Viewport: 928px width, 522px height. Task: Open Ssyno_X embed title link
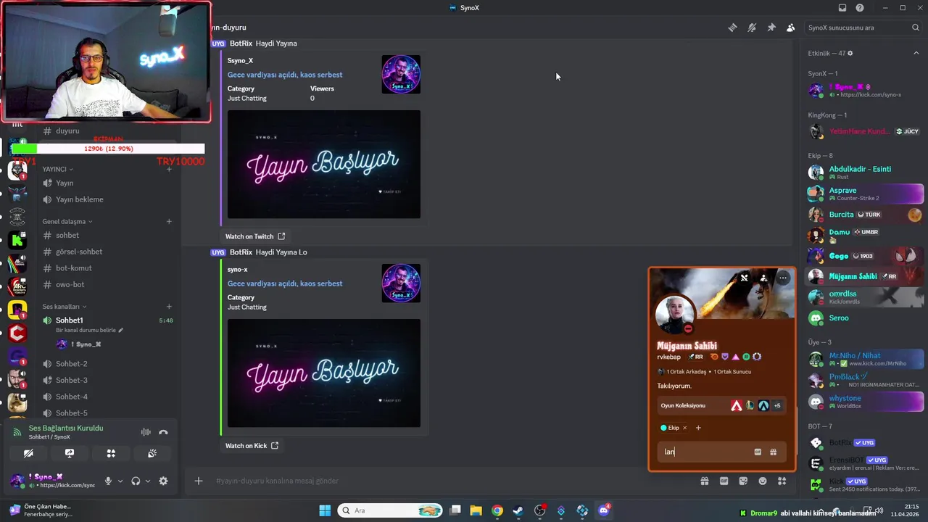point(285,75)
